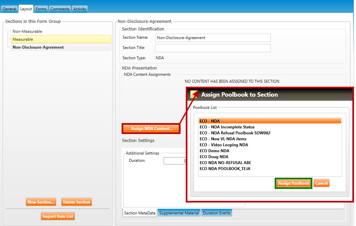Cancel the Assign Poolbook dialog

[321, 183]
